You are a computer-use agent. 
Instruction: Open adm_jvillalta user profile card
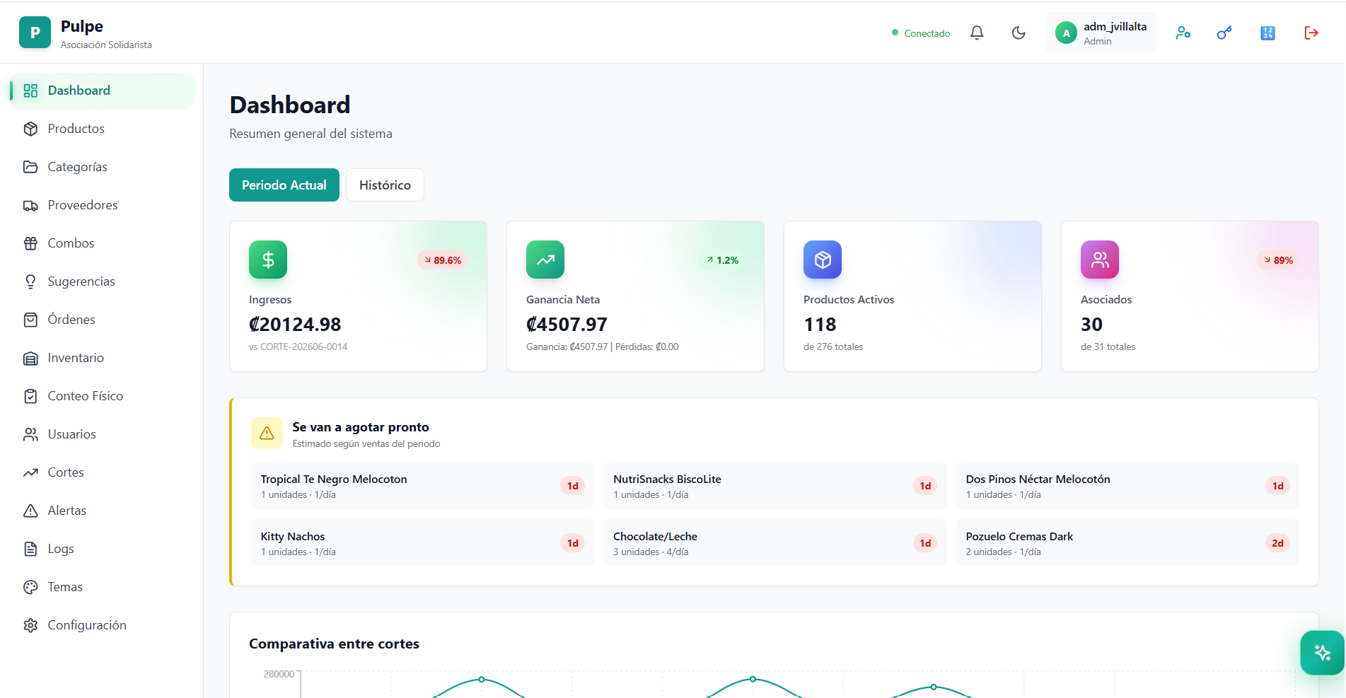click(1101, 33)
